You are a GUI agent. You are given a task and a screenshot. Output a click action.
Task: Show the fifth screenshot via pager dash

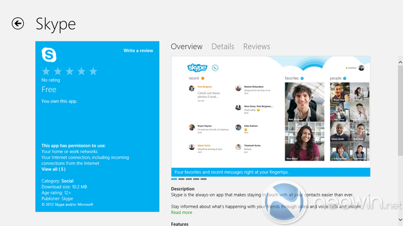(x=203, y=179)
